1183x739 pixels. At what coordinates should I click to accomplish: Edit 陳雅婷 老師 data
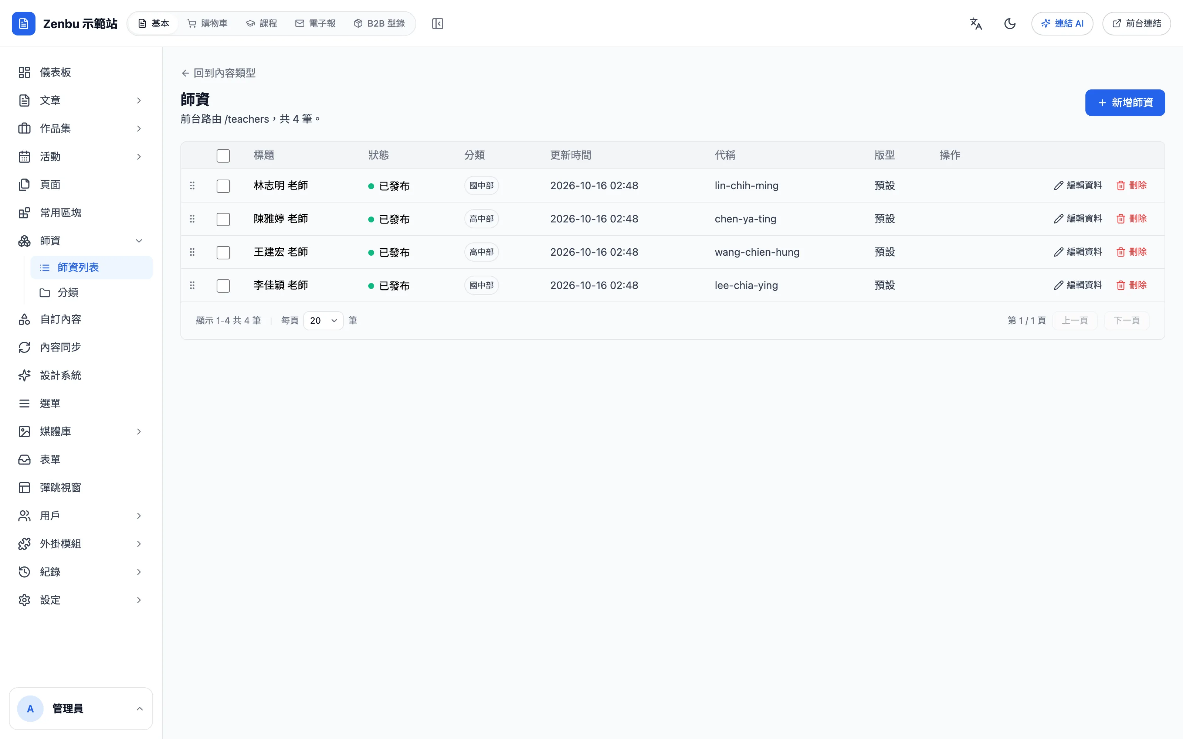pos(1077,218)
